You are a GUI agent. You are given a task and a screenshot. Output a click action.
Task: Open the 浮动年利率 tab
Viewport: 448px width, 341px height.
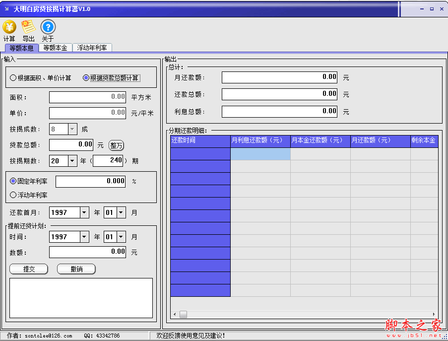pyautogui.click(x=92, y=48)
